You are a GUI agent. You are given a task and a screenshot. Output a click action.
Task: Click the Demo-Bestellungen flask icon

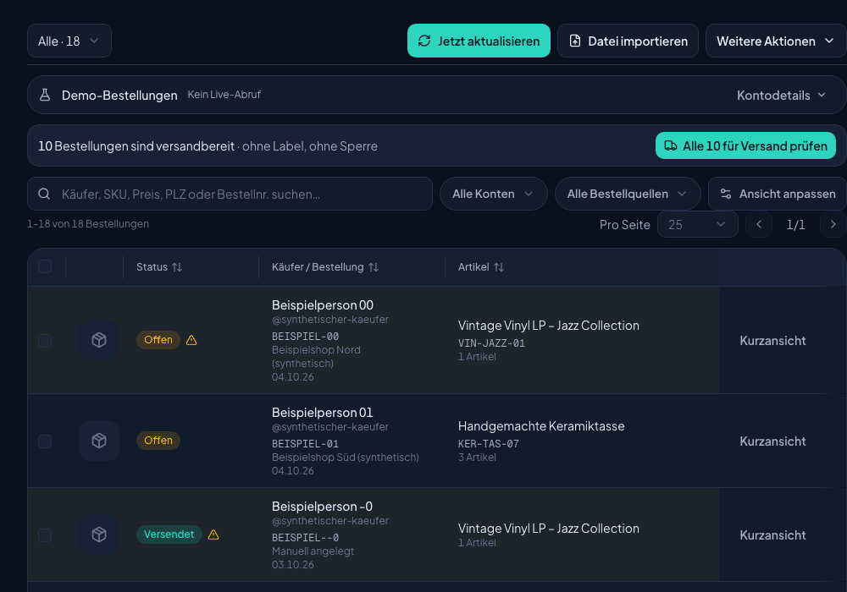[45, 95]
